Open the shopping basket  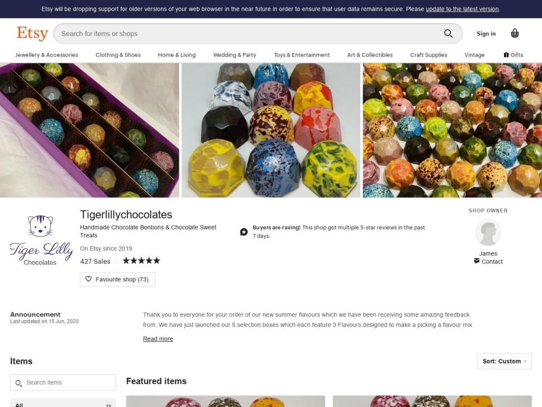514,33
